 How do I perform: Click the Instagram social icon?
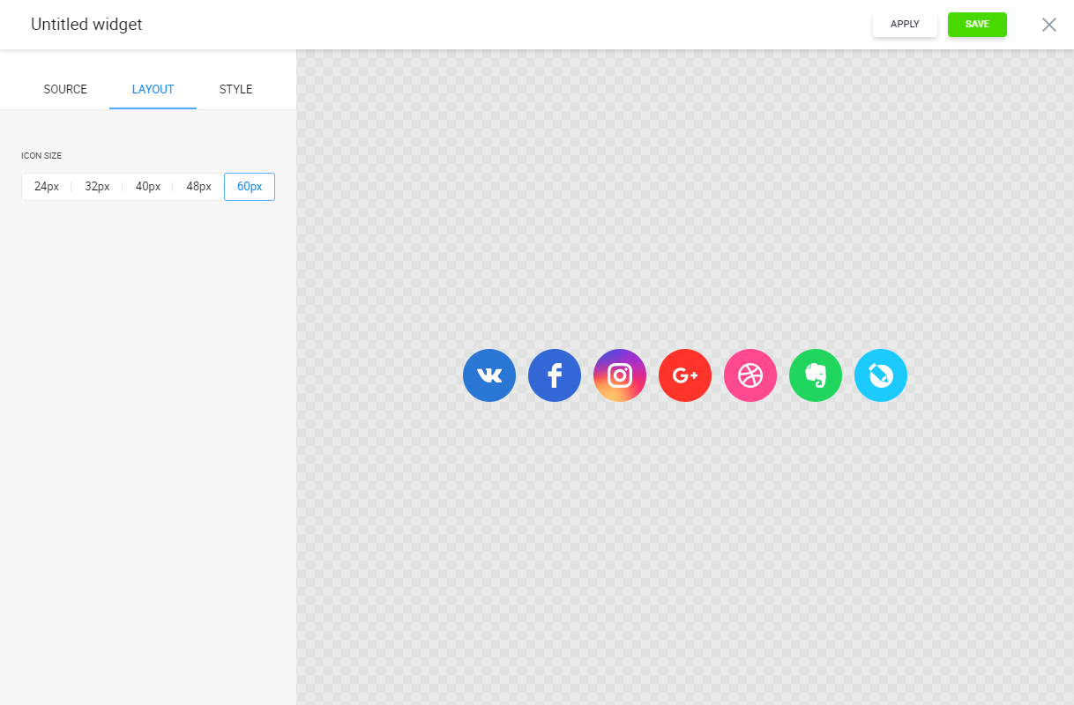click(x=620, y=375)
